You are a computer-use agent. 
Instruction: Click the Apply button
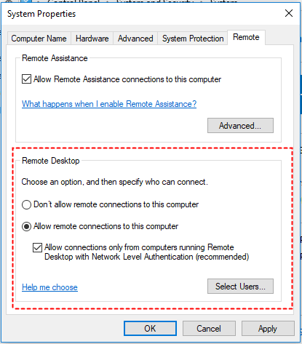(268, 329)
